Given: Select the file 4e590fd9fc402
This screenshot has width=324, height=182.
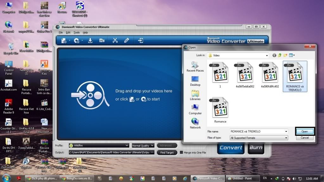Looking at the screenshot, I should click(270, 75).
